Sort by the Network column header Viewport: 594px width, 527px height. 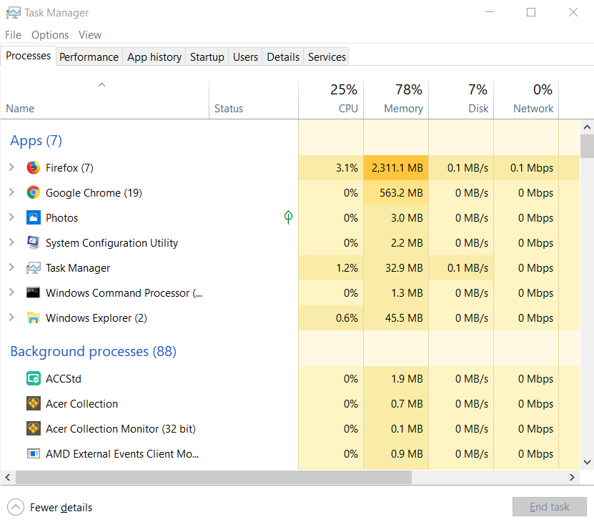coord(527,99)
